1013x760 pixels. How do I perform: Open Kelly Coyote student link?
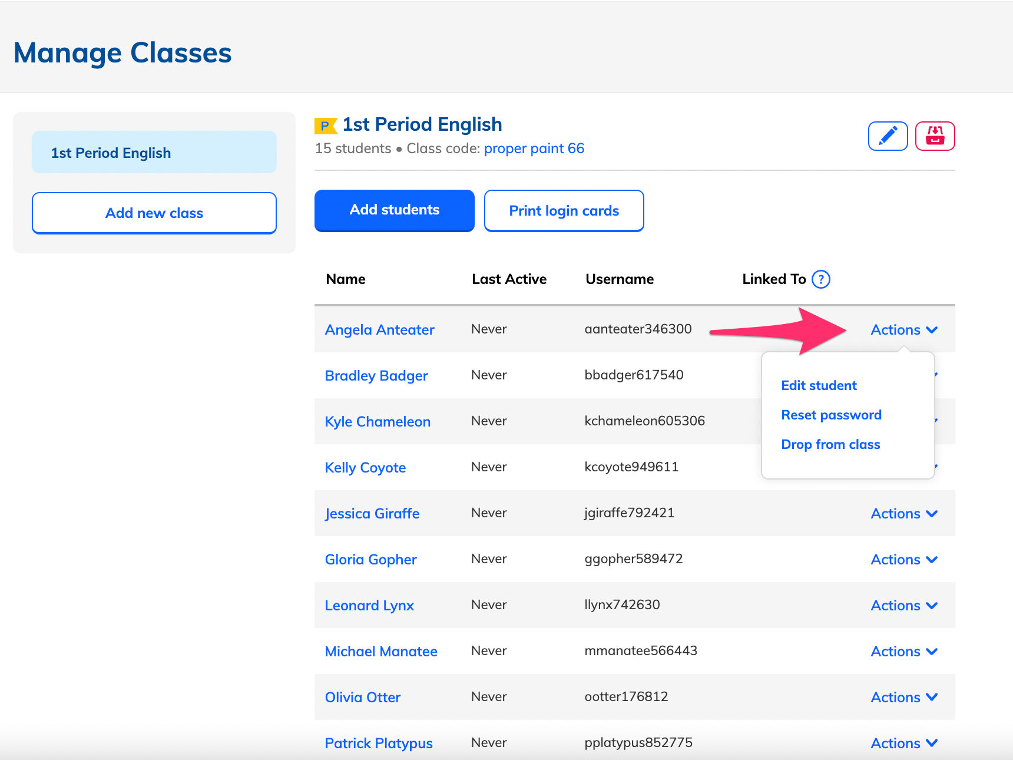[365, 468]
